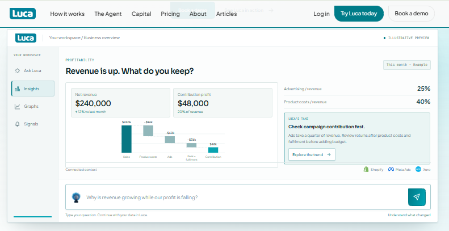Click the Signals bell icon

click(x=17, y=124)
